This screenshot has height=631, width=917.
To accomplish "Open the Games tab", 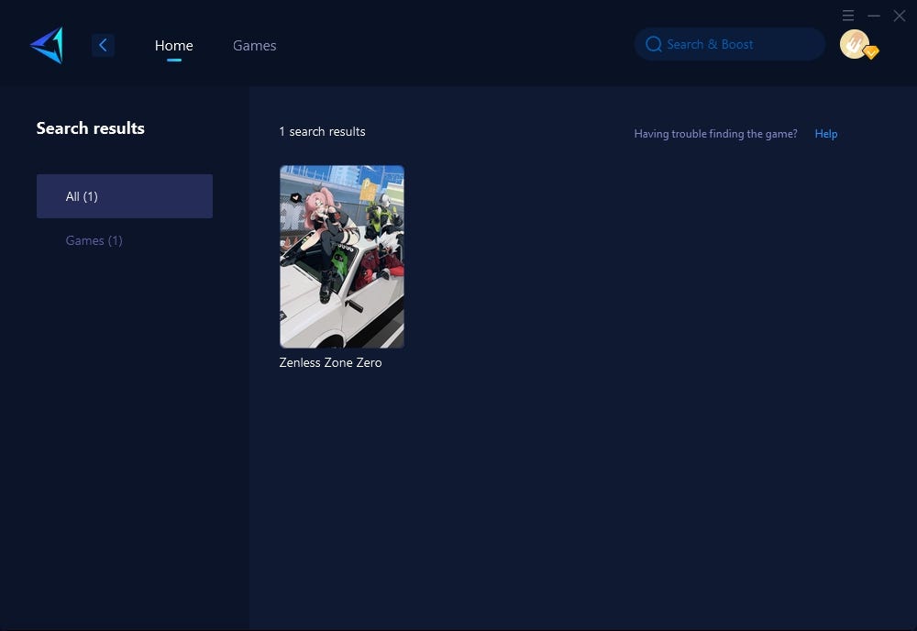I will pyautogui.click(x=254, y=45).
